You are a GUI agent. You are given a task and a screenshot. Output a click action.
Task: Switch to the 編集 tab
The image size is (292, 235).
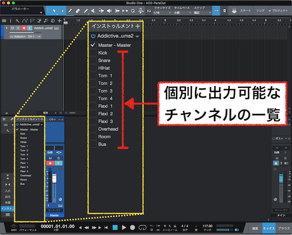pos(255,229)
